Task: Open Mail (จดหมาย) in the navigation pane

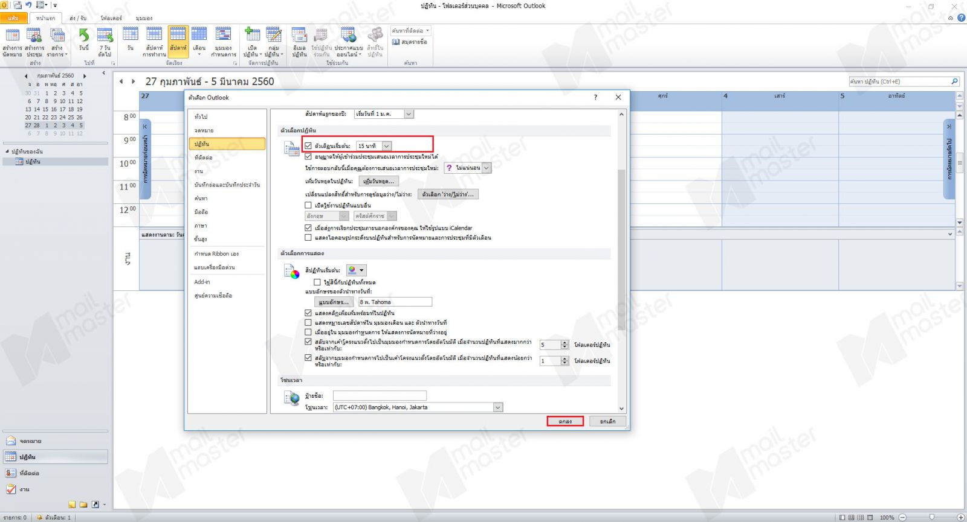Action: tap(56, 441)
